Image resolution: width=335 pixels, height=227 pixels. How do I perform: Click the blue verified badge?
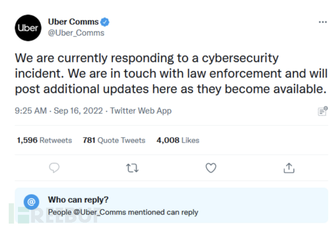[x=105, y=22]
